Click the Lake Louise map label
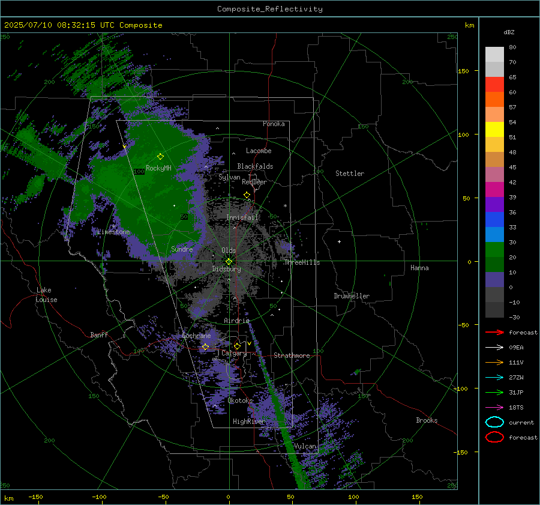 [46, 295]
